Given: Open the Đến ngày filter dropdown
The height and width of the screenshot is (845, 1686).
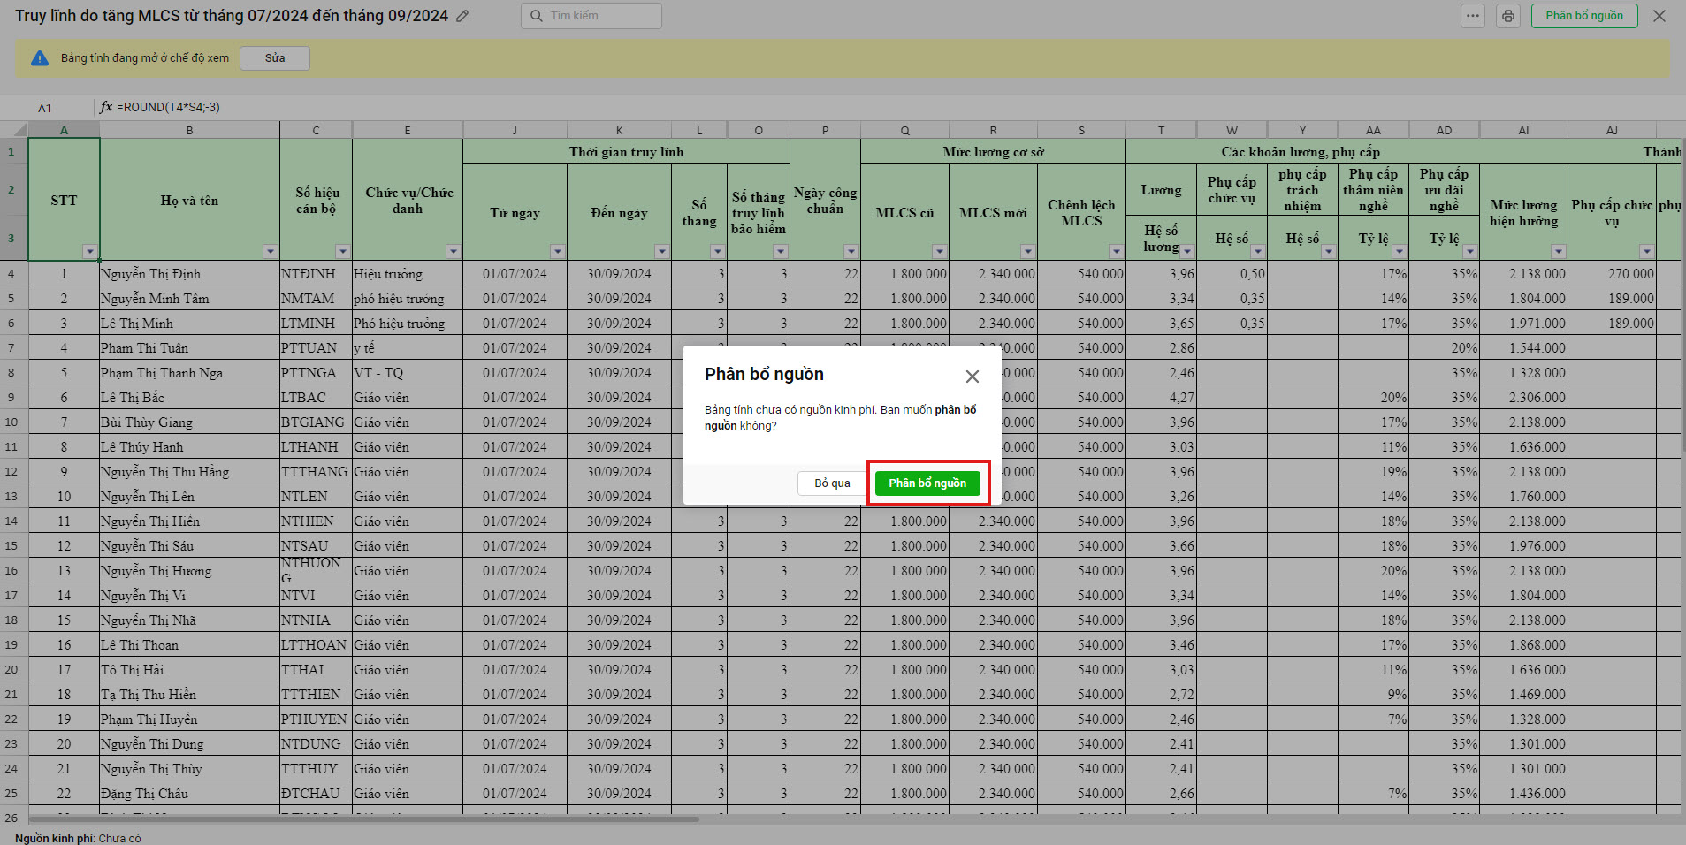Looking at the screenshot, I should 661,252.
